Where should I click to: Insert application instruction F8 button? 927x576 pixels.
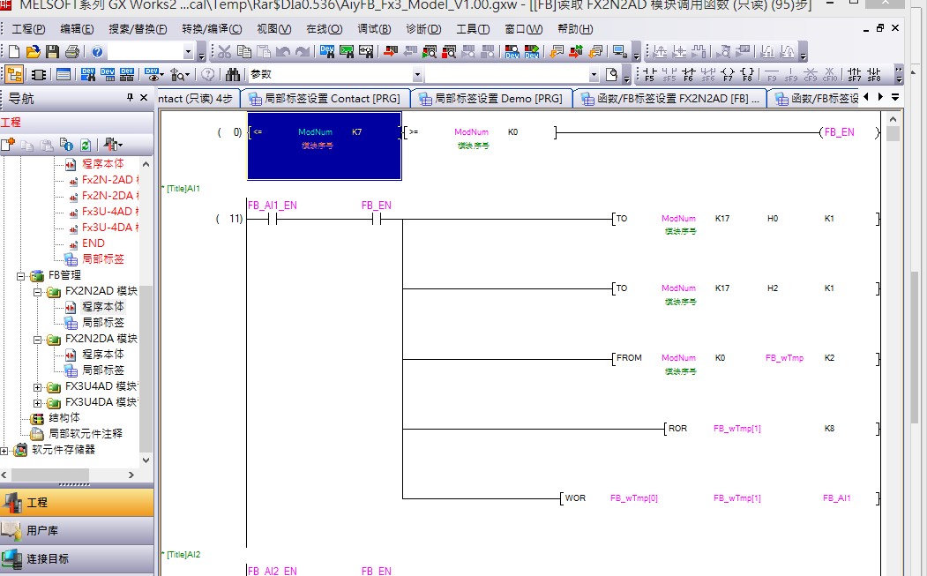(x=747, y=75)
